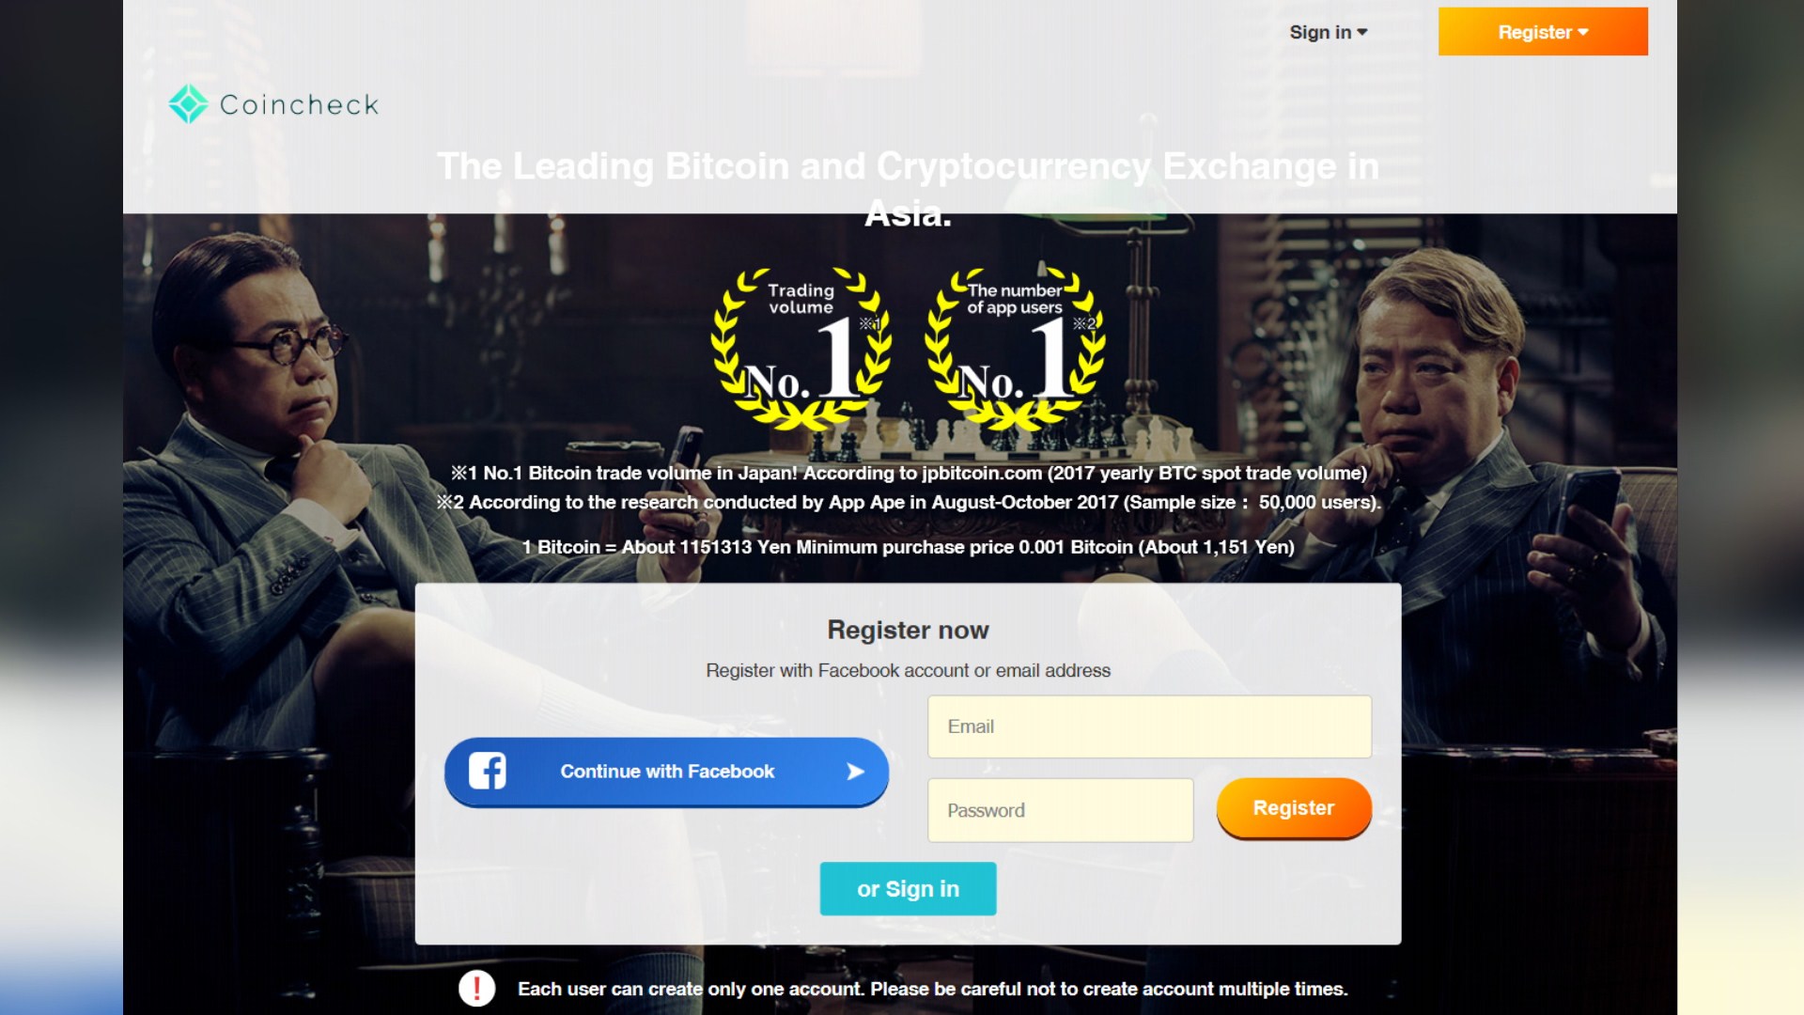The width and height of the screenshot is (1804, 1015).
Task: Click the Bitcoin price in Yen text
Action: 908,547
